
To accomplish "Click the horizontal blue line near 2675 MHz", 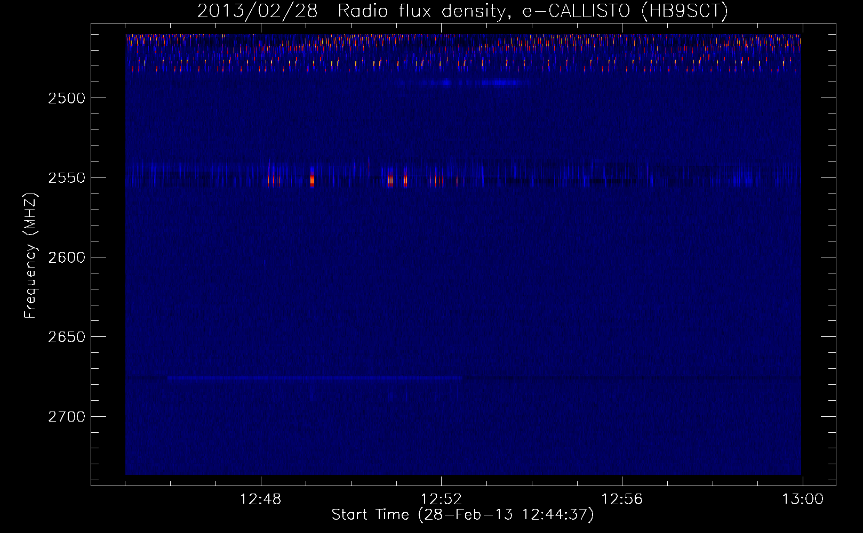I will pyautogui.click(x=315, y=378).
